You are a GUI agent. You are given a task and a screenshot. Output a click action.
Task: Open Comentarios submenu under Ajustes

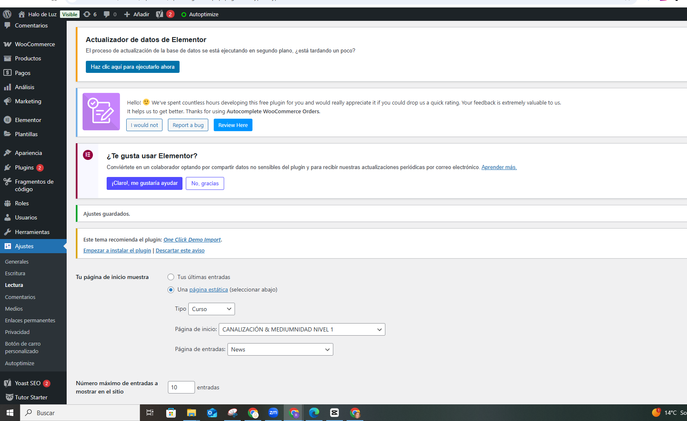pos(20,297)
